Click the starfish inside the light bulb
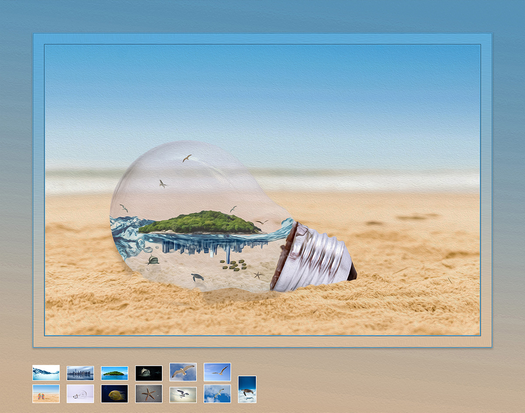525x413 pixels. pos(258,275)
